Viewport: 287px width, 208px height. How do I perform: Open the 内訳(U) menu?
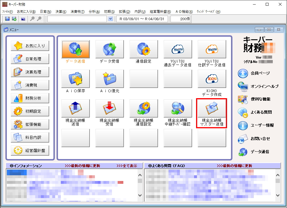(140, 12)
